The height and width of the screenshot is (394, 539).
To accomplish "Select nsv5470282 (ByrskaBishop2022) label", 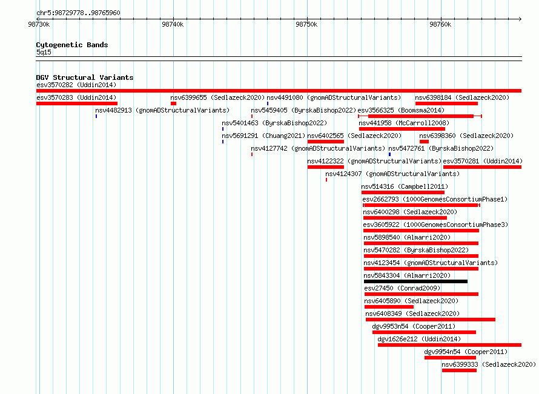I will pos(416,250).
